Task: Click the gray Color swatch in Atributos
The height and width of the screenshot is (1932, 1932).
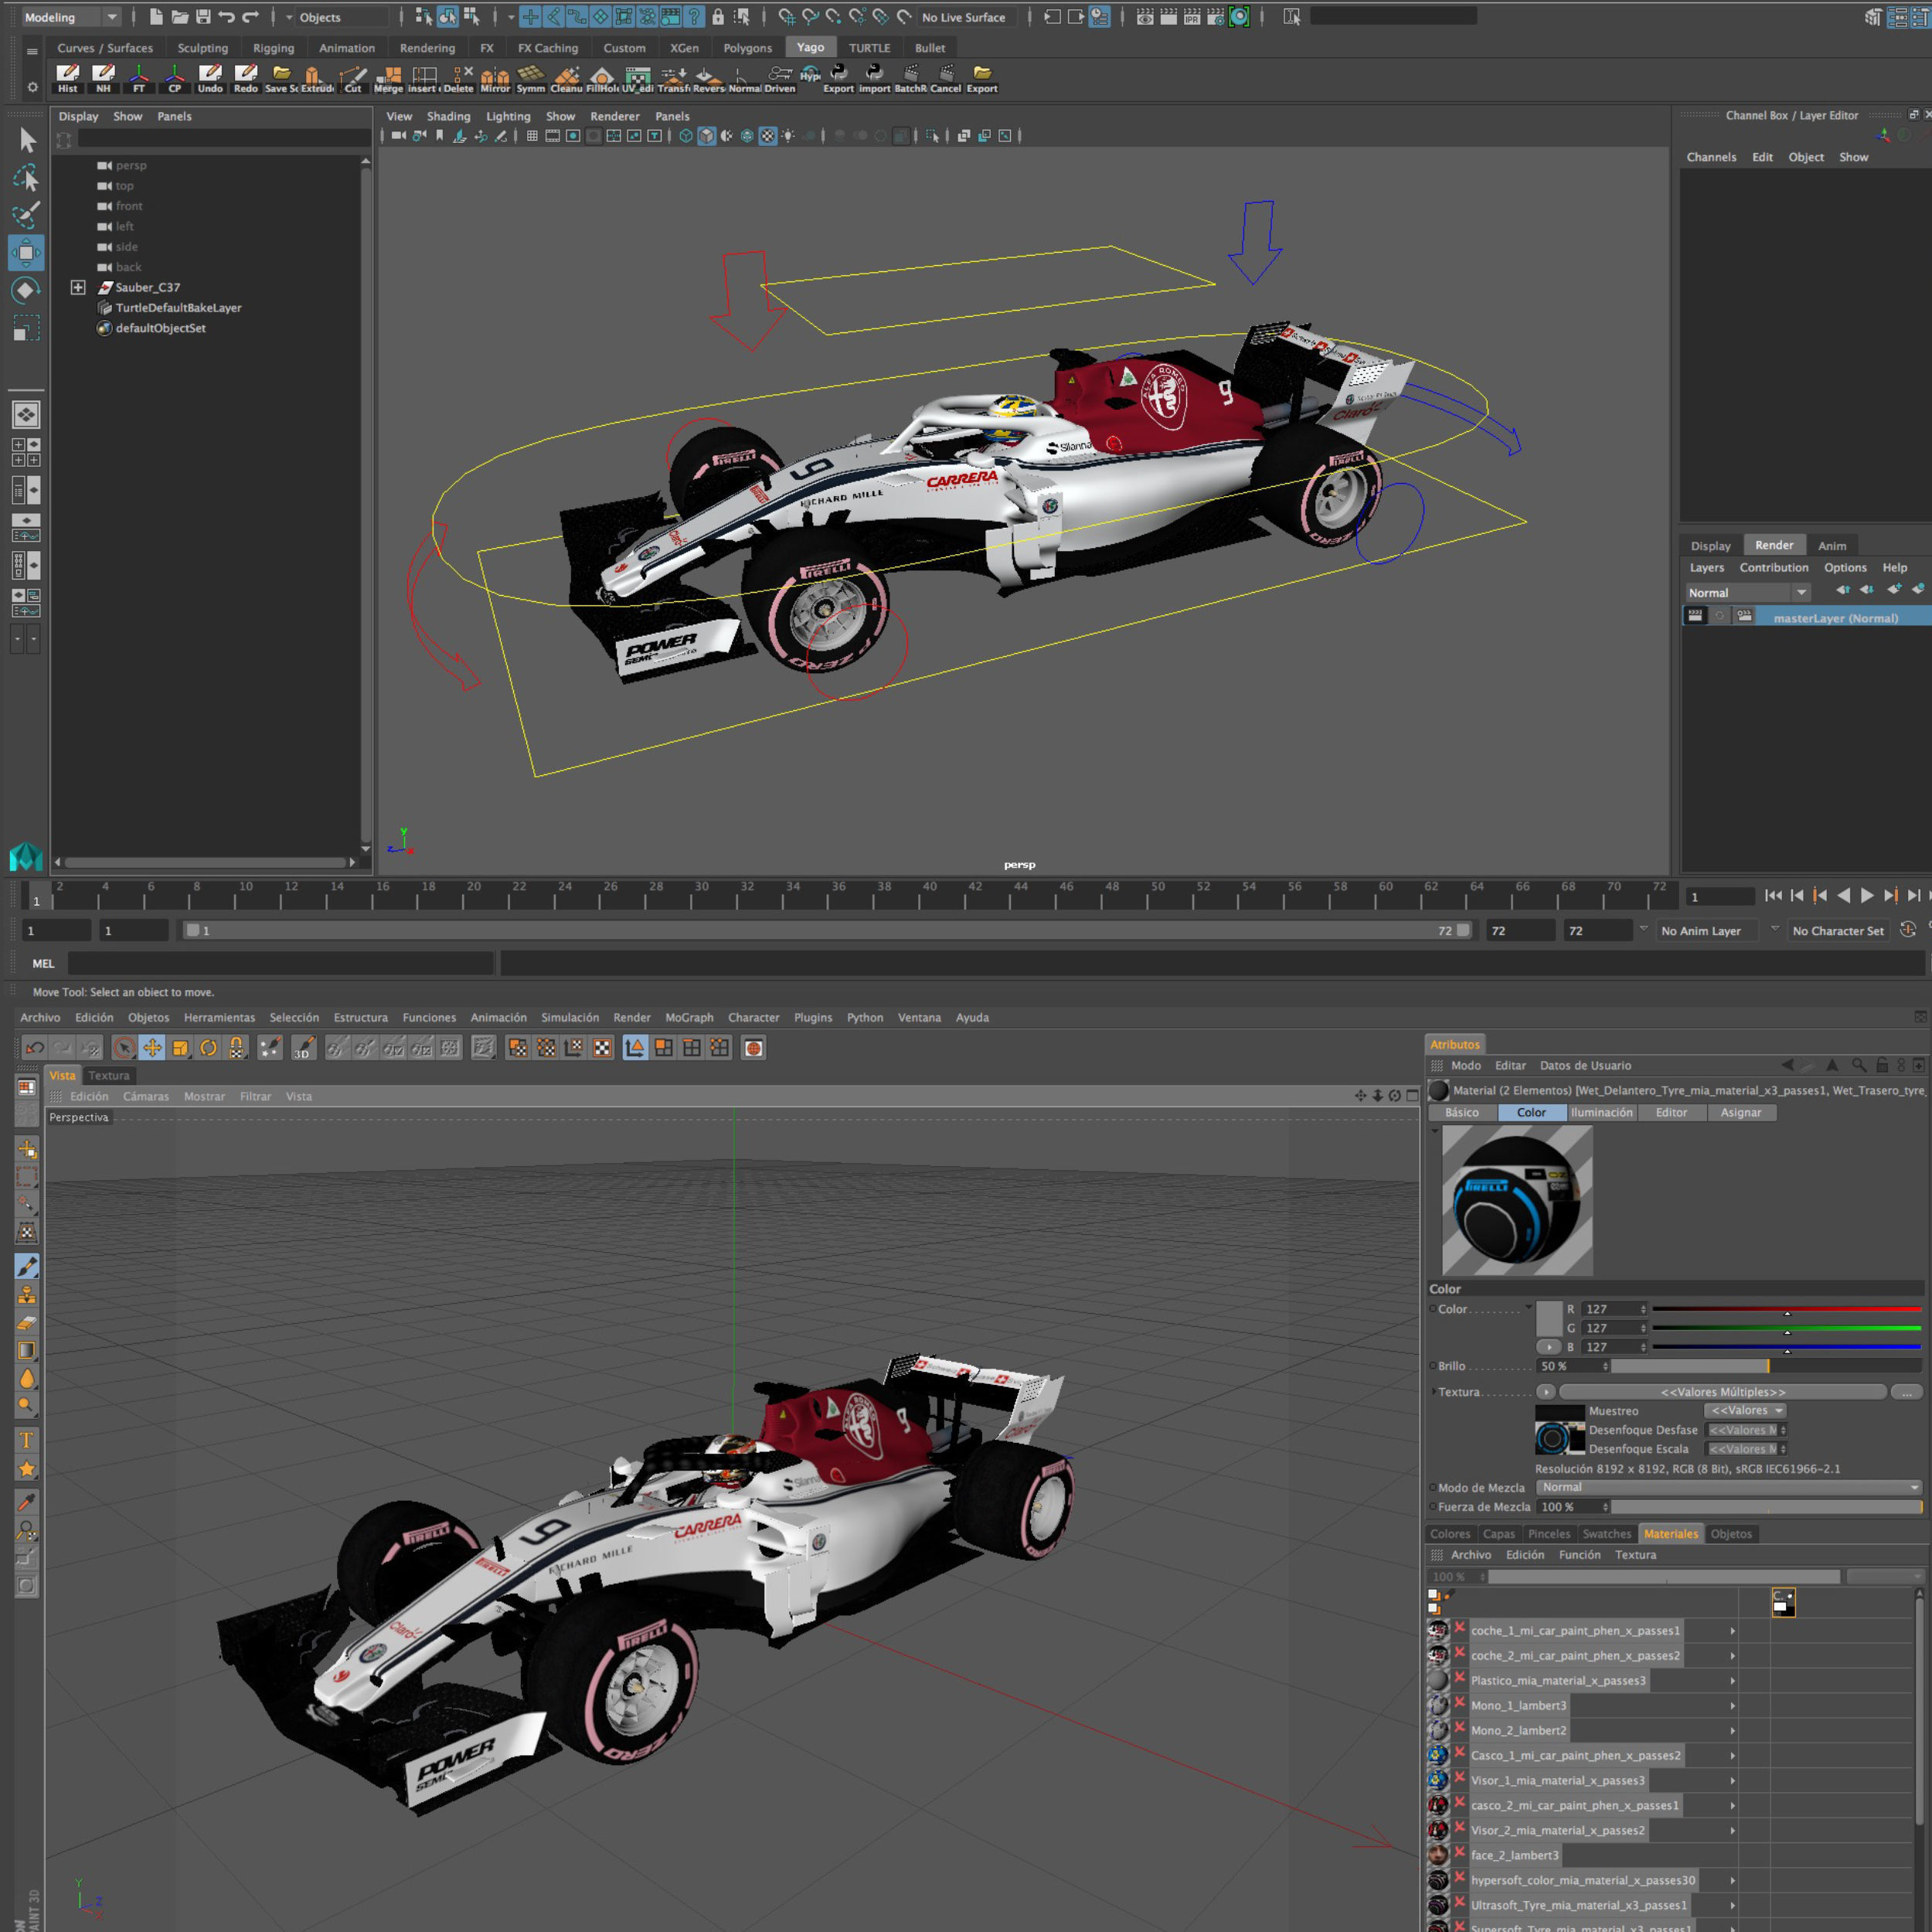Action: click(1548, 1318)
